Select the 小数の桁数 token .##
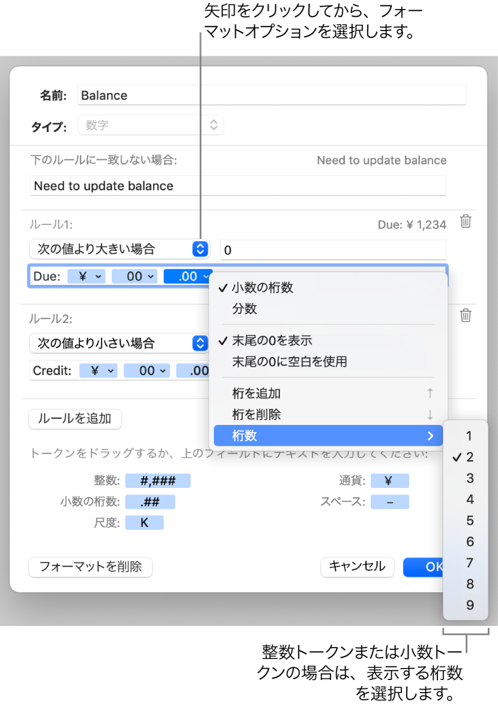 (x=152, y=501)
